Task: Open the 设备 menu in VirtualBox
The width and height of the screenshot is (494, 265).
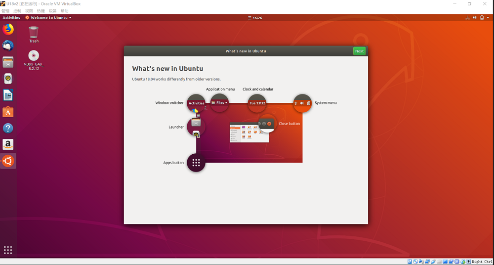Action: pos(53,11)
